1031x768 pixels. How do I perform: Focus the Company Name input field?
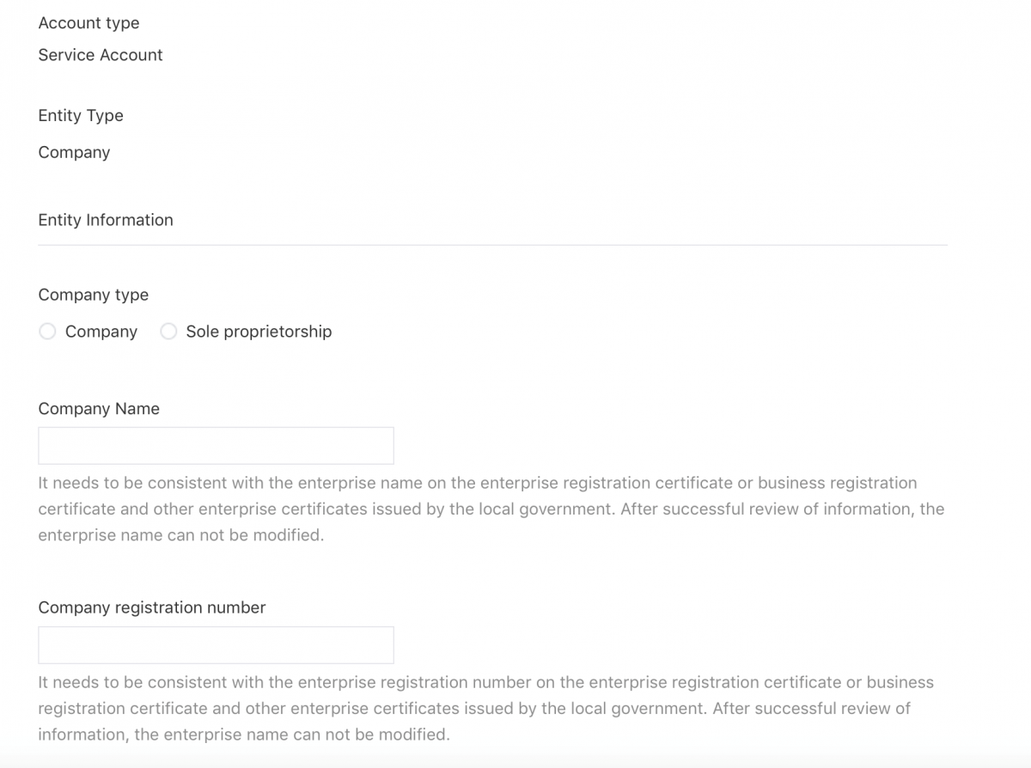[x=216, y=446]
